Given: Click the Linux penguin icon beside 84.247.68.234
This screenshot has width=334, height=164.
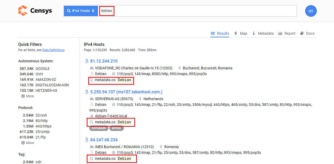Looking at the screenshot, I should pos(87,140).
